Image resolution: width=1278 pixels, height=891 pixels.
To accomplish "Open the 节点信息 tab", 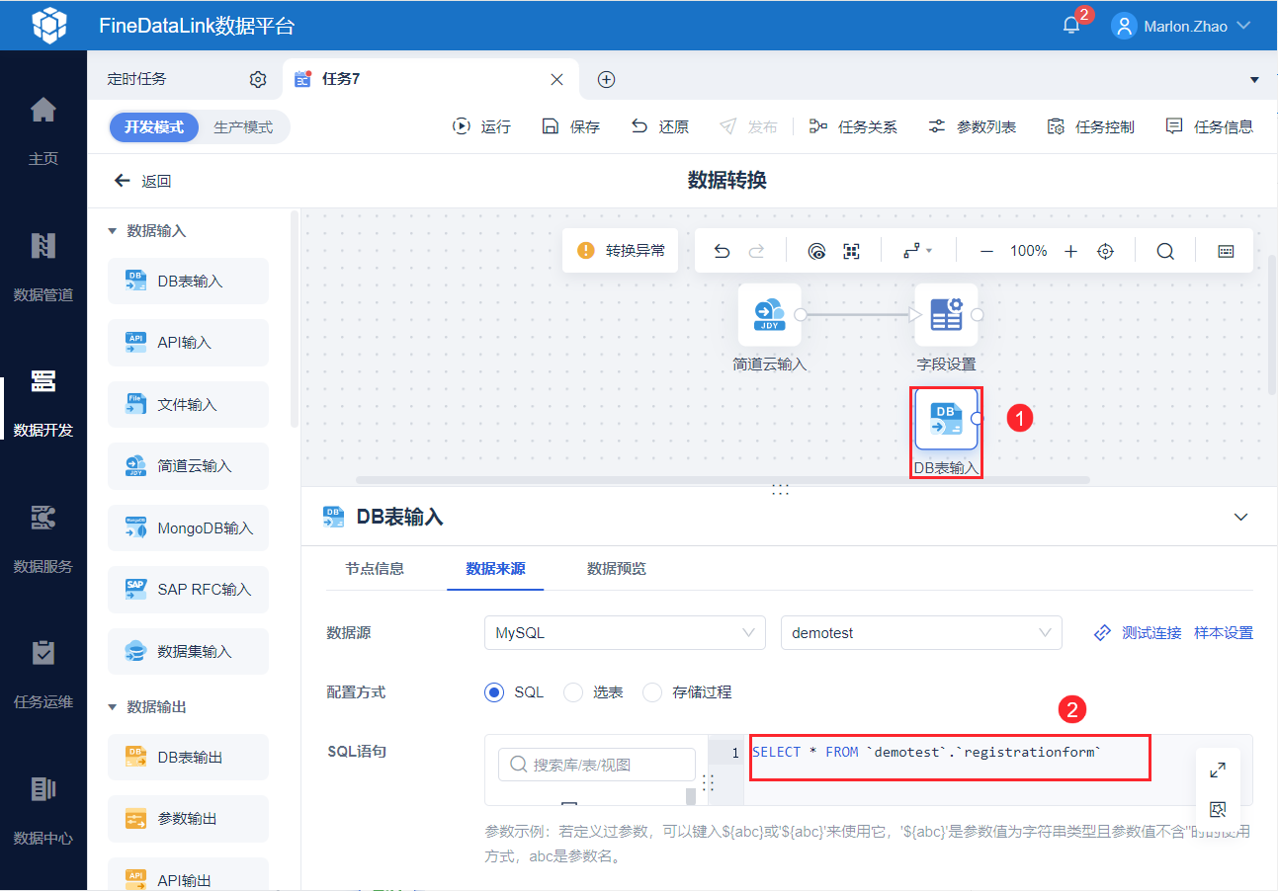I will point(375,569).
